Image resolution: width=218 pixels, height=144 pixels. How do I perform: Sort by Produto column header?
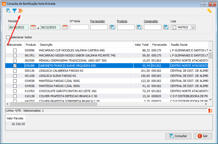tap(31, 45)
